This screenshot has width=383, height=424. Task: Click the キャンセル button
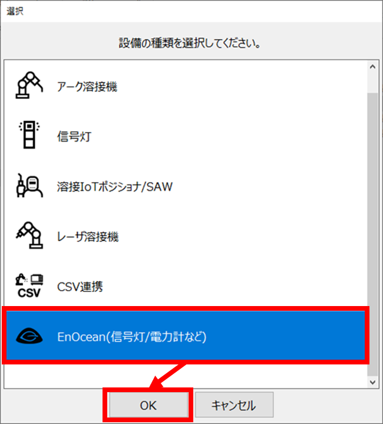click(x=234, y=405)
